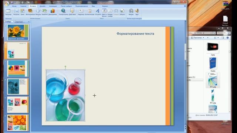
Task: Open the Меню tab
Action: coord(14,6)
